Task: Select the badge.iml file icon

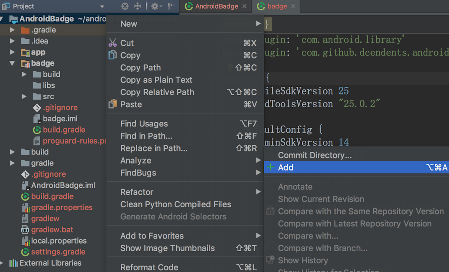Action: click(37, 119)
